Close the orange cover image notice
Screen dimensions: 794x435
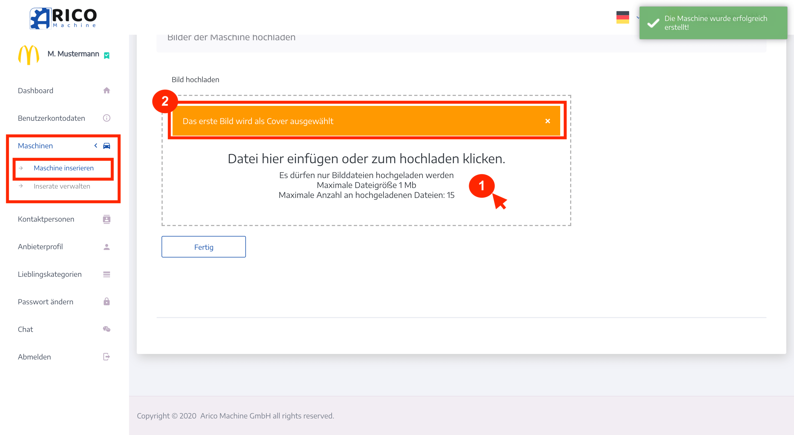548,121
